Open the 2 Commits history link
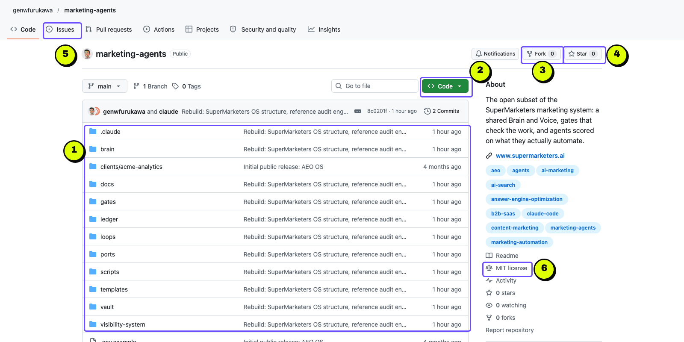The image size is (684, 342). [442, 111]
